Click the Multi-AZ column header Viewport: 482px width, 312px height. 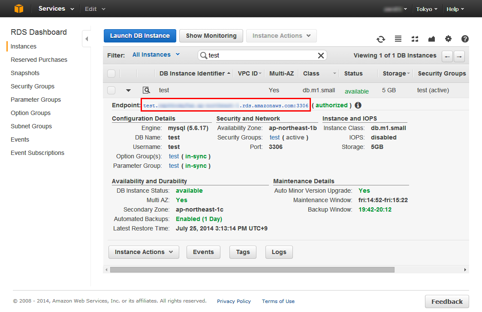[x=282, y=73]
